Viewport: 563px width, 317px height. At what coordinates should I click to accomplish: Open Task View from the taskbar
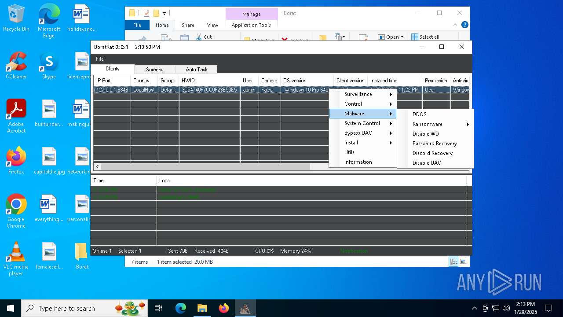coord(158,308)
